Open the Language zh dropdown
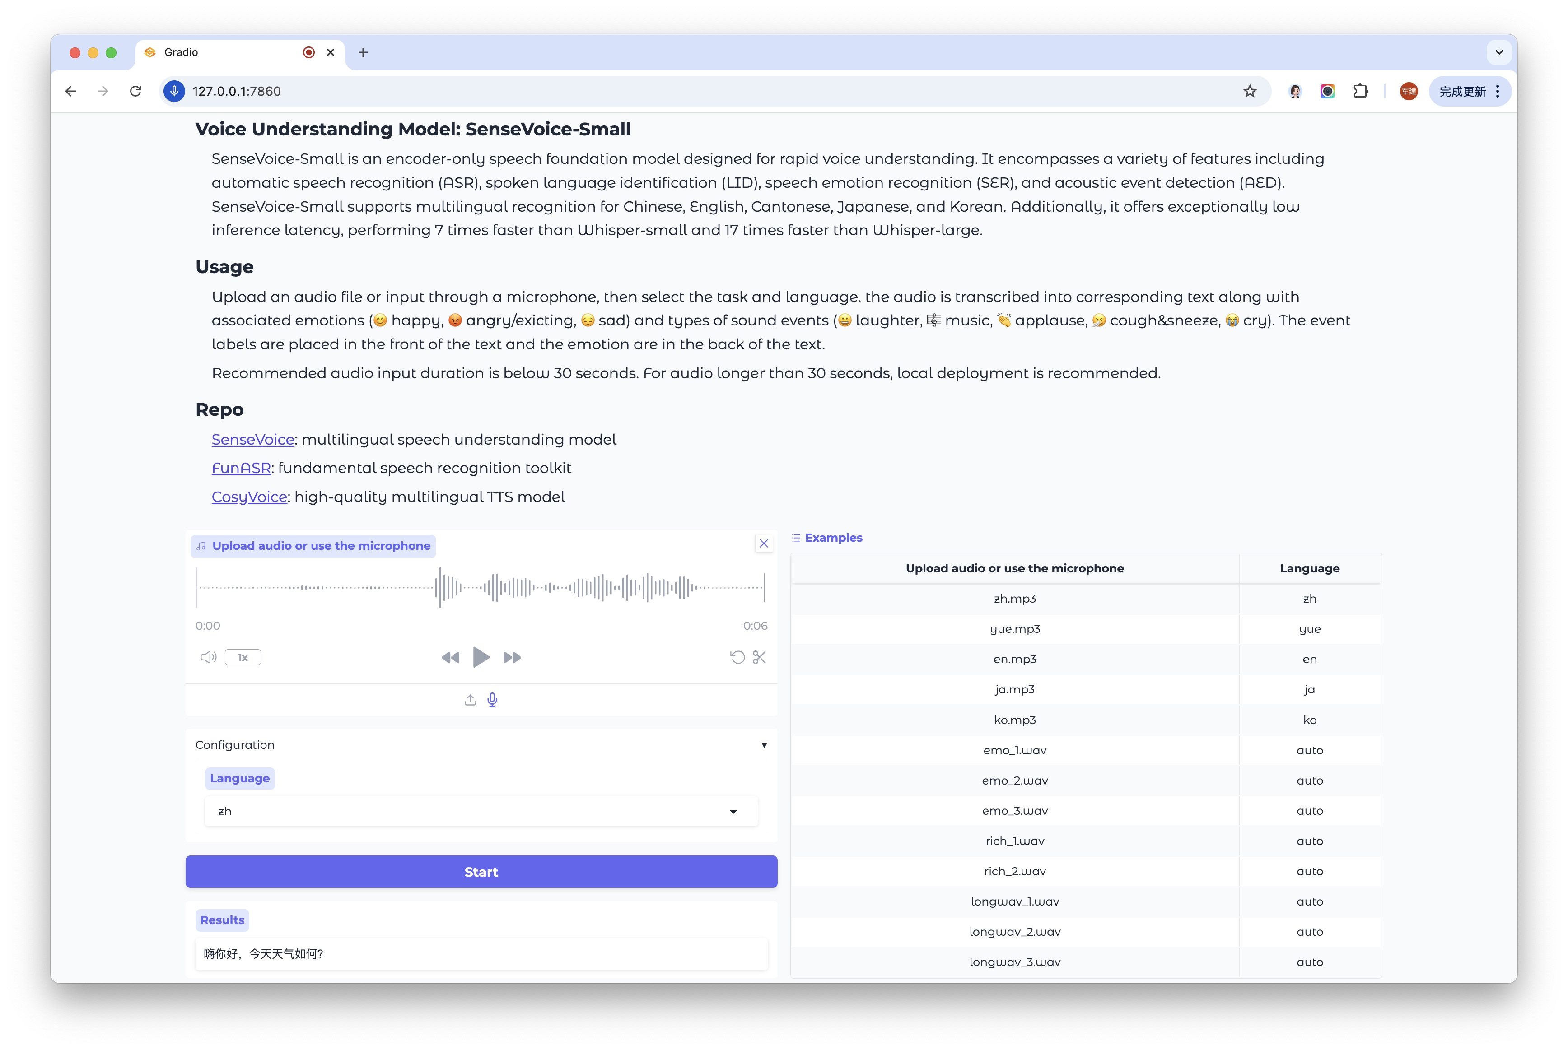This screenshot has height=1050, width=1568. pos(481,811)
